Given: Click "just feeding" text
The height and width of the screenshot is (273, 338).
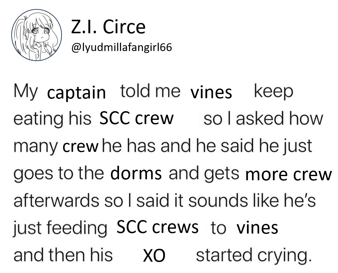Looking at the screenshot, I should [60, 228].
